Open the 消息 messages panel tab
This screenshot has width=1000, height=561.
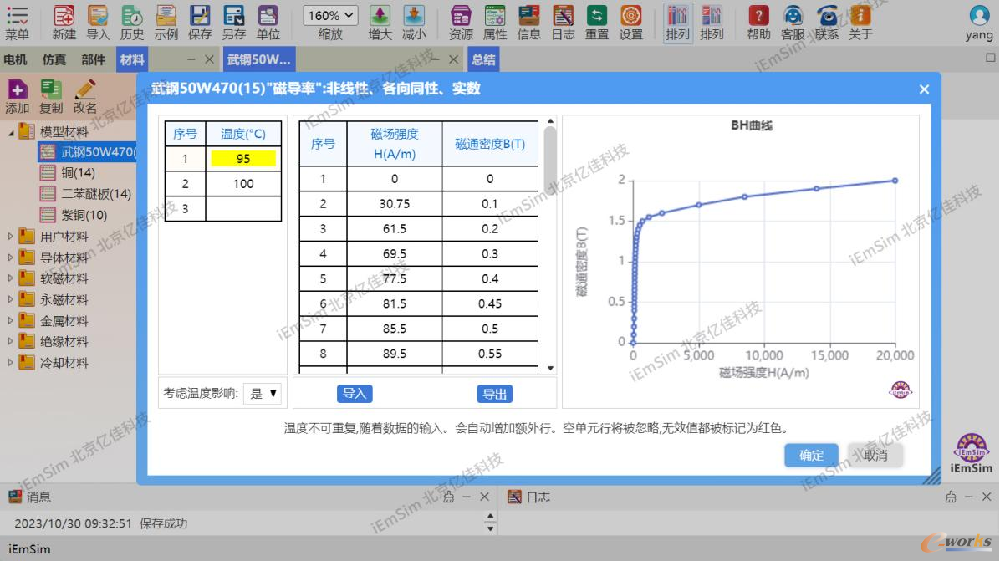click(29, 497)
